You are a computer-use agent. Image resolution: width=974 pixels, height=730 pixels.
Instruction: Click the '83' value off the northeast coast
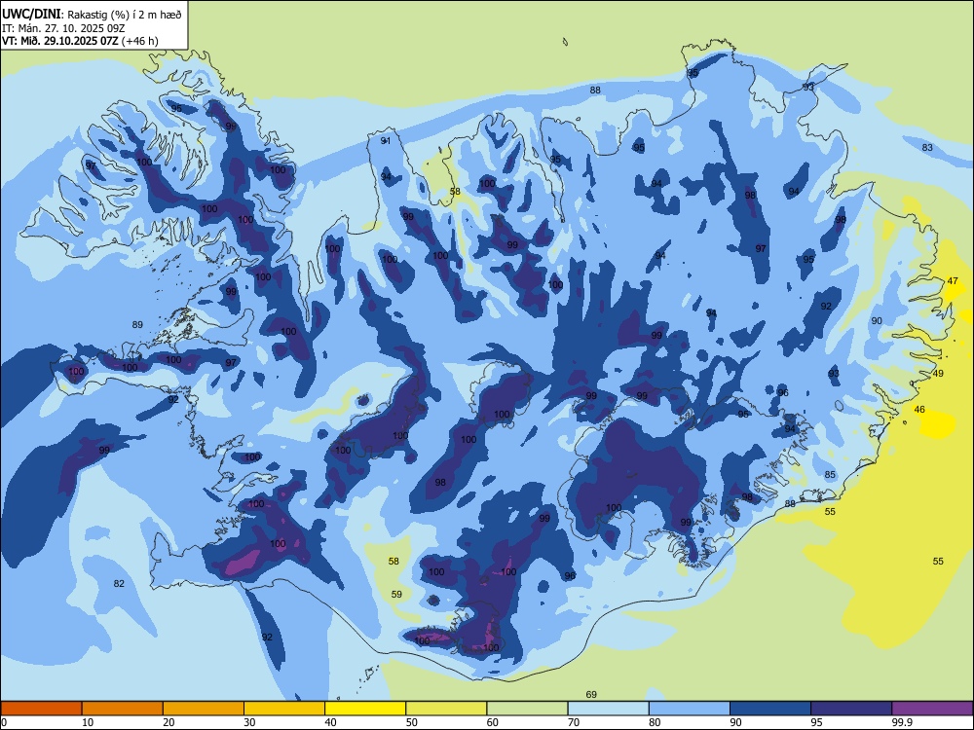click(x=927, y=147)
